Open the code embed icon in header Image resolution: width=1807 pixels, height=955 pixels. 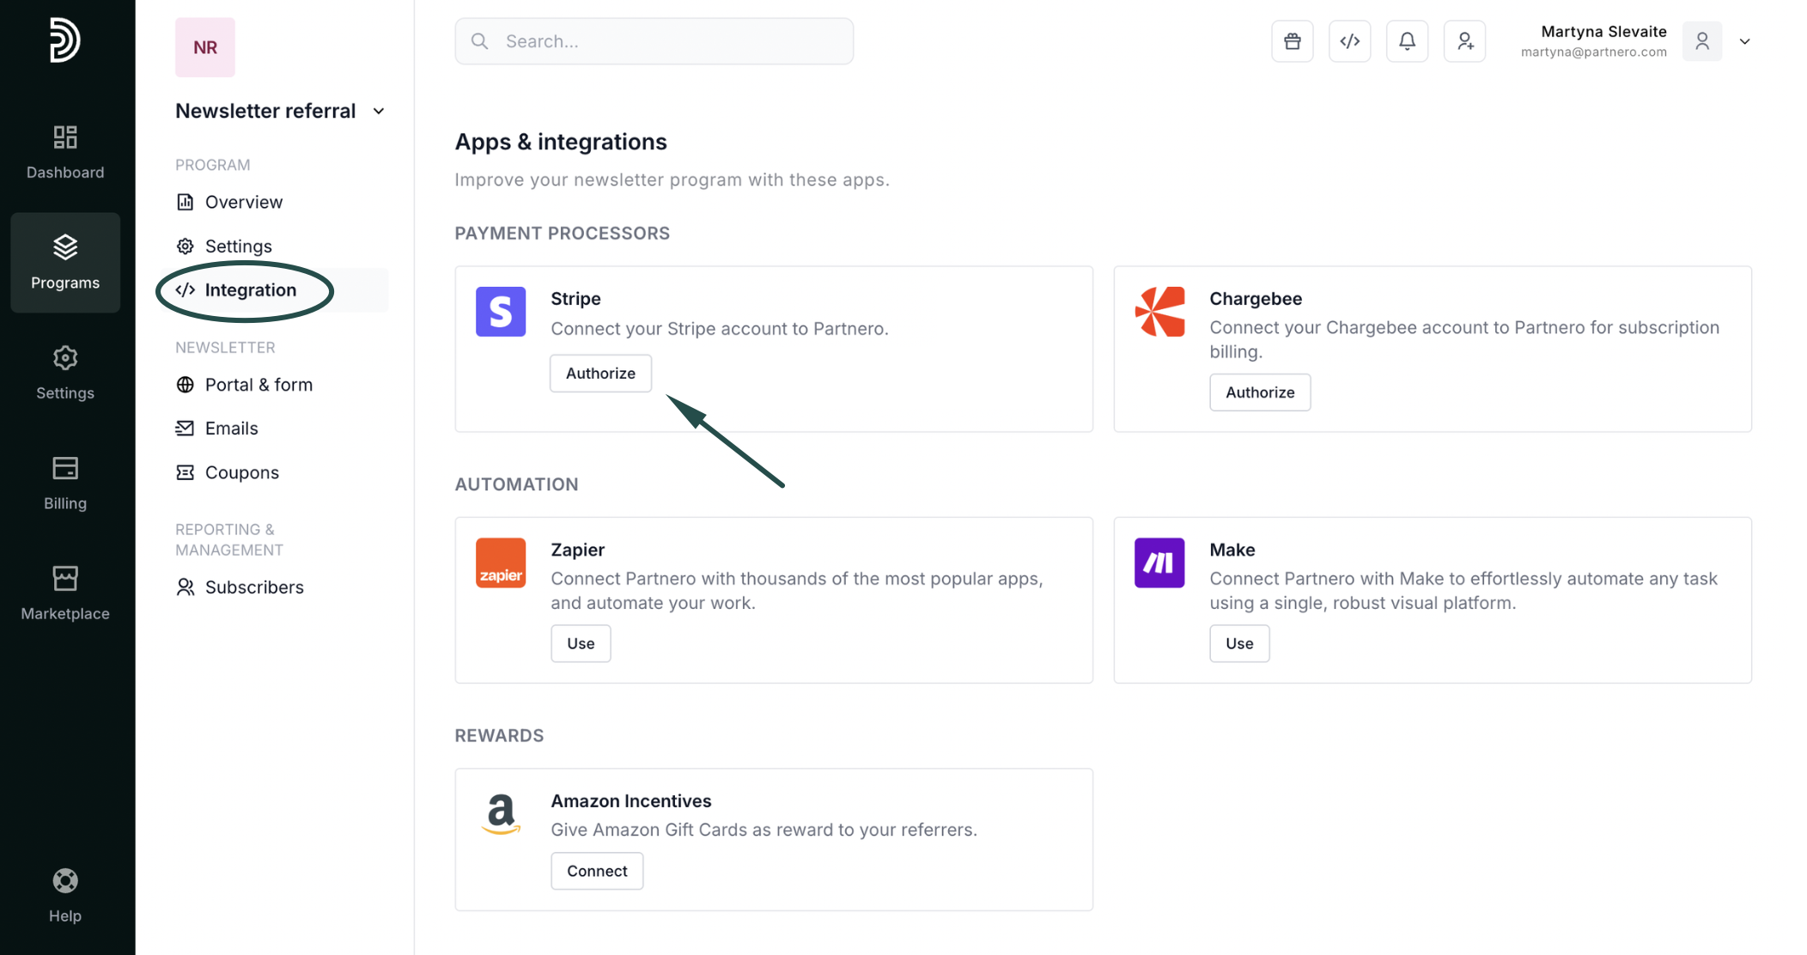pos(1349,41)
